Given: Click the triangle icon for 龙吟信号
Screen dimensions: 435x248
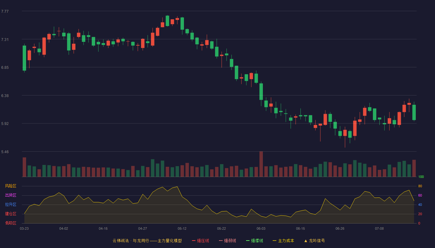Looking at the screenshot, I should coord(305,241).
